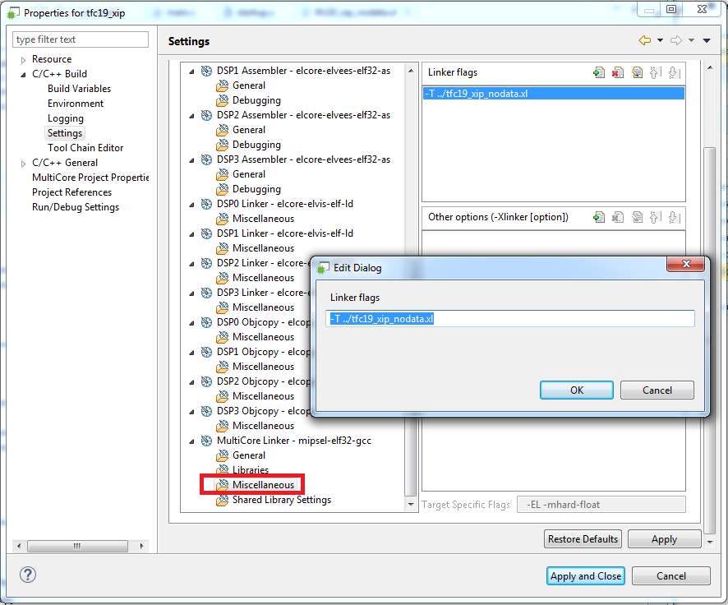
Task: Select the DSP2 Assembler tool icon
Action: click(x=206, y=115)
